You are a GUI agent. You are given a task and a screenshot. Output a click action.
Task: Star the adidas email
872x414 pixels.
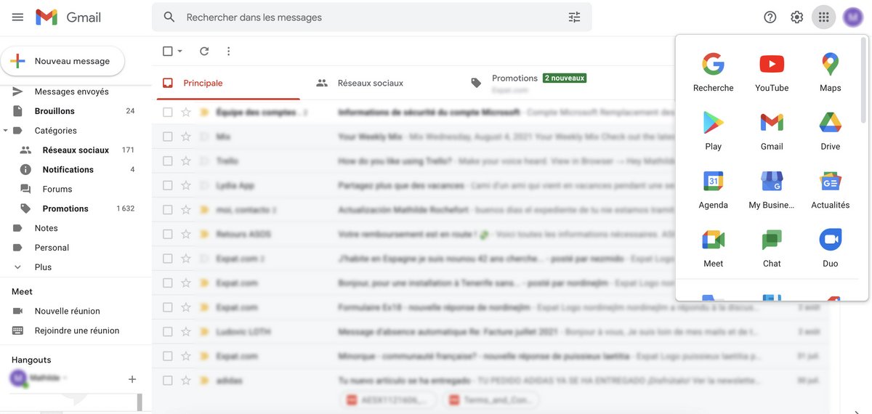(x=186, y=380)
